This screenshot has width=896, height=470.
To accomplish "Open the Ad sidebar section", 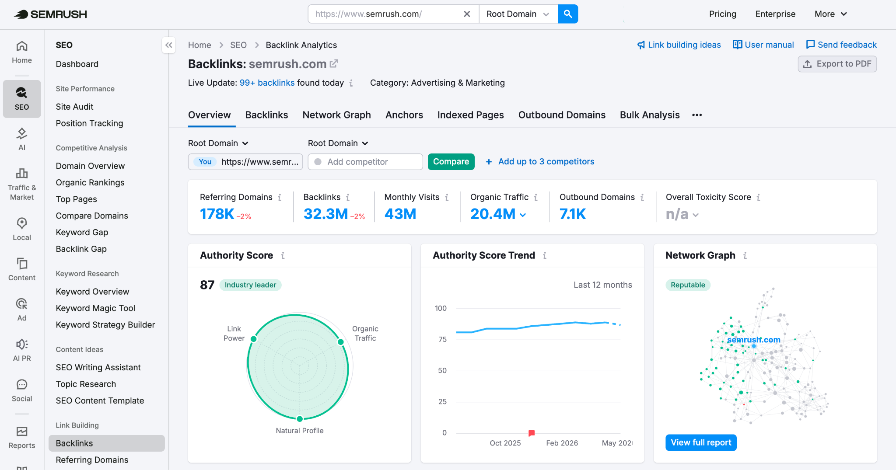I will coord(22,310).
